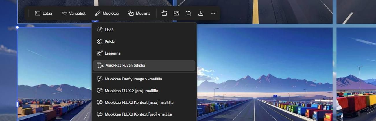Select Muokkaa FLUX.2 [pro] -mallilla
The height and width of the screenshot is (121, 376).
pos(144,91)
